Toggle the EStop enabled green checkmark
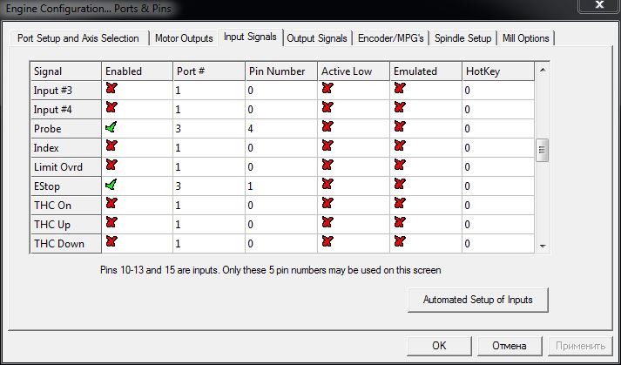Image resolution: width=621 pixels, height=365 pixels. (x=111, y=185)
